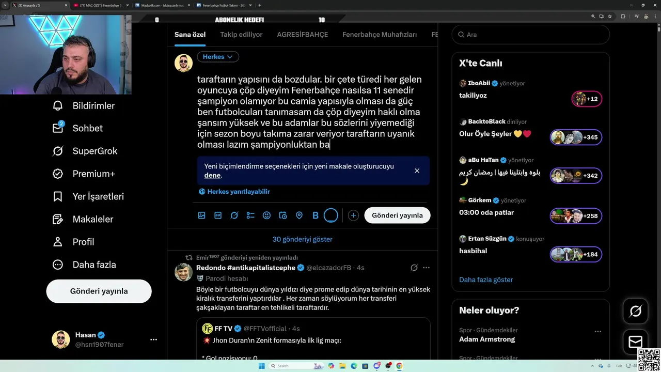Click into the post composer text
This screenshot has height=372, width=661.
point(309,112)
